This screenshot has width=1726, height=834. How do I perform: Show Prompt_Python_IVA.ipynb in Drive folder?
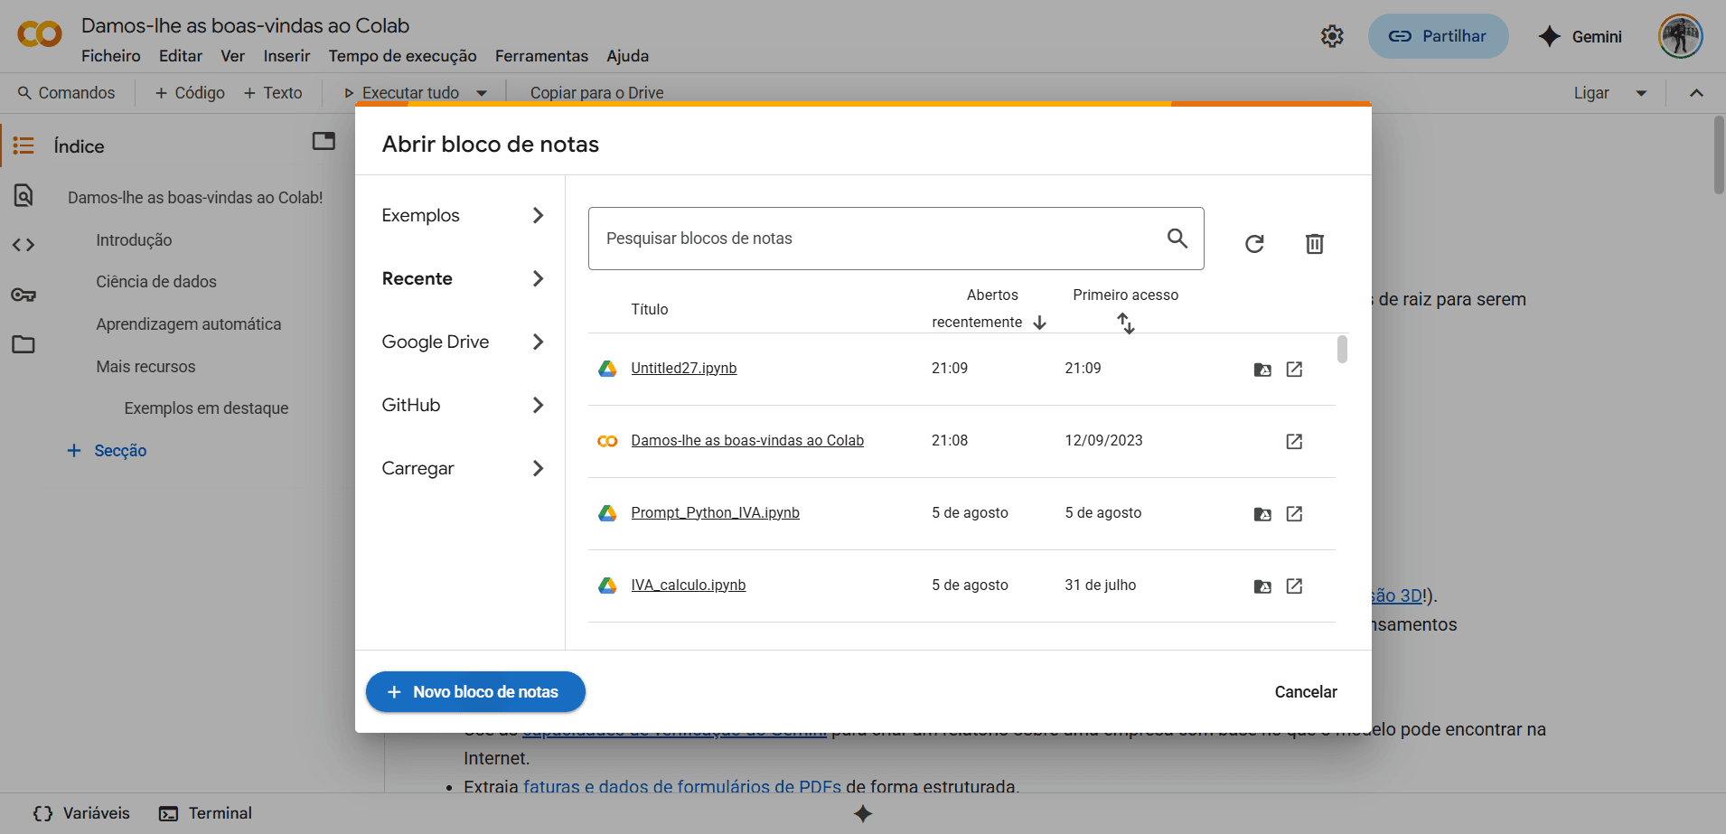click(1262, 513)
